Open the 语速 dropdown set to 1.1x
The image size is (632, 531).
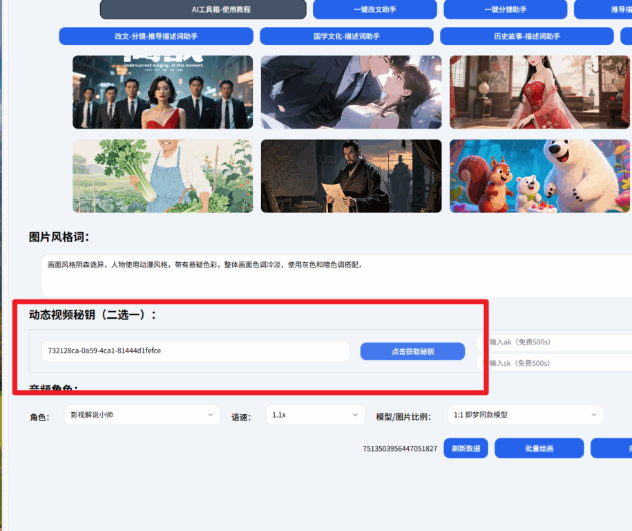[315, 415]
